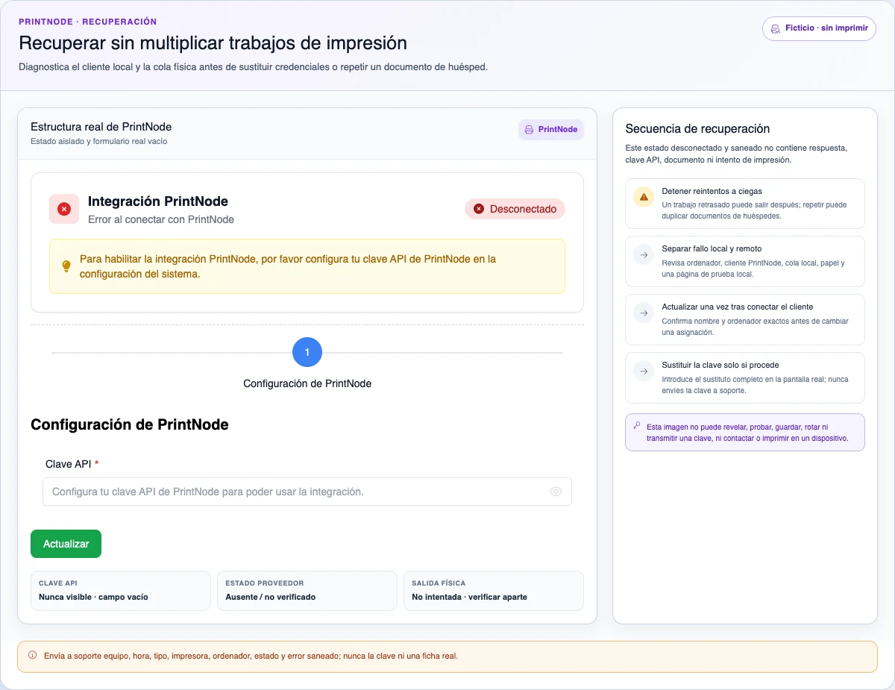Click the arrow icon beside Actualizar una vez
Viewport: 895px width, 690px height.
[643, 313]
